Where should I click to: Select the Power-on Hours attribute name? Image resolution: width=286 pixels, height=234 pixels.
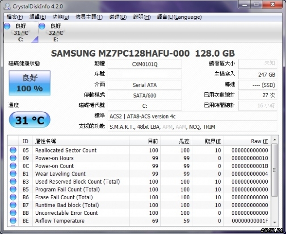[x=55, y=158]
